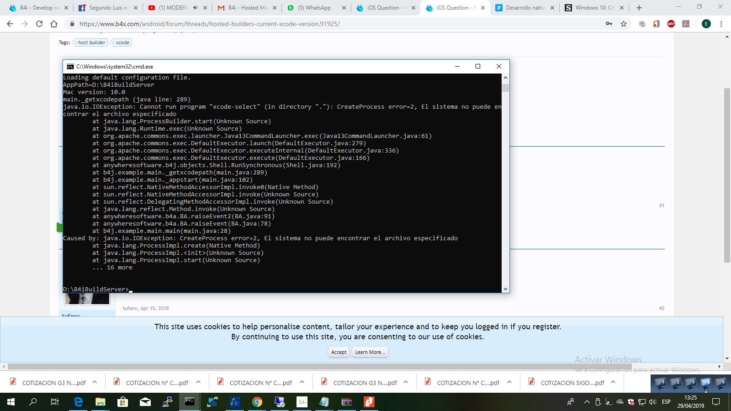
Task: View site security lock information
Action: [x=72, y=24]
